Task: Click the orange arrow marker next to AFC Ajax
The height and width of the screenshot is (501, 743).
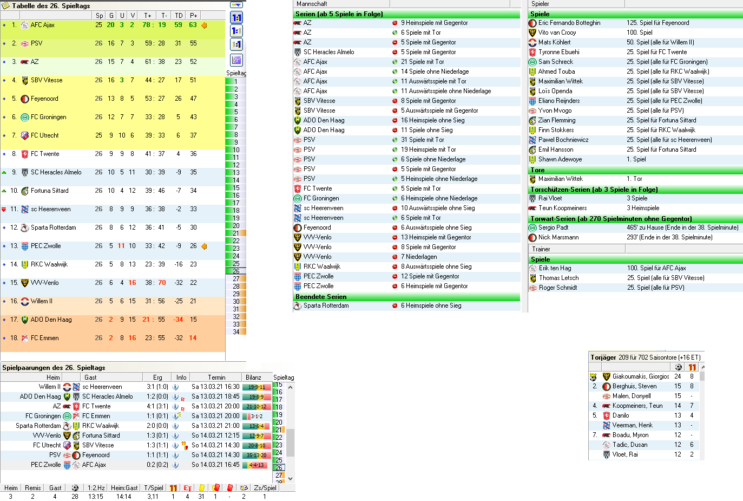Action: click(204, 25)
